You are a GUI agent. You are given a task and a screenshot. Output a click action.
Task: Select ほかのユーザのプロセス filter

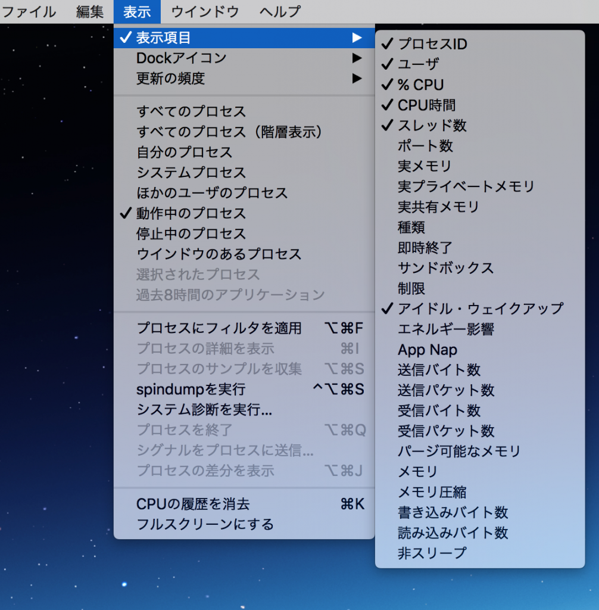click(x=244, y=193)
